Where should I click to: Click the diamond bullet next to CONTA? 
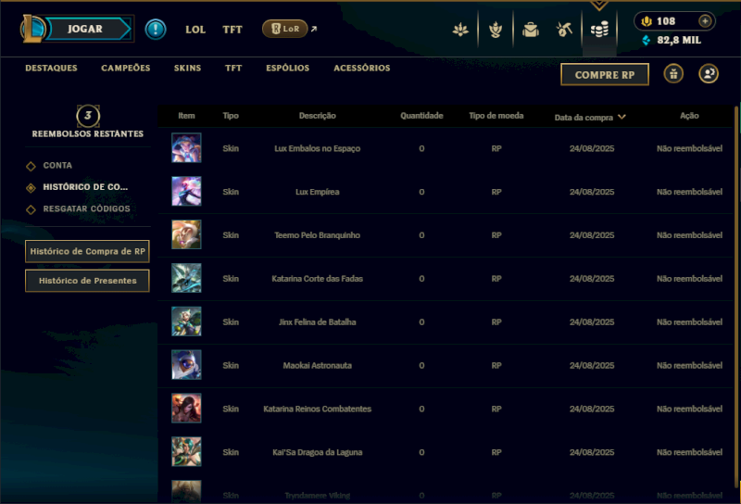point(31,166)
